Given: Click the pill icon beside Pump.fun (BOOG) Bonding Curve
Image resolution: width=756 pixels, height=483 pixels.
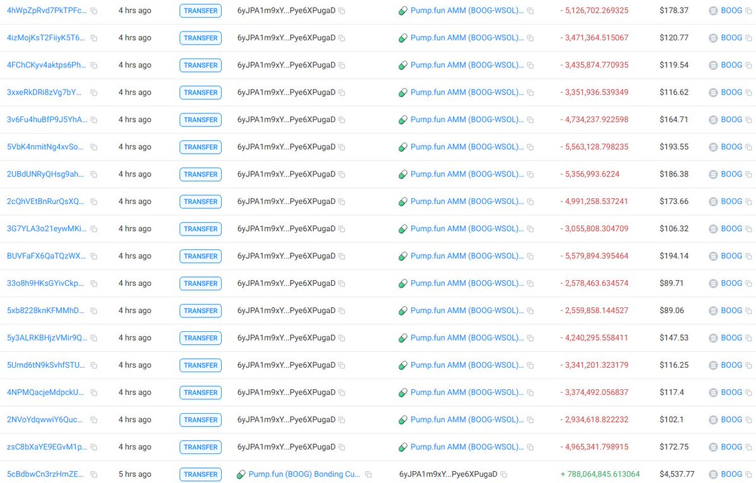Looking at the screenshot, I should 241,474.
